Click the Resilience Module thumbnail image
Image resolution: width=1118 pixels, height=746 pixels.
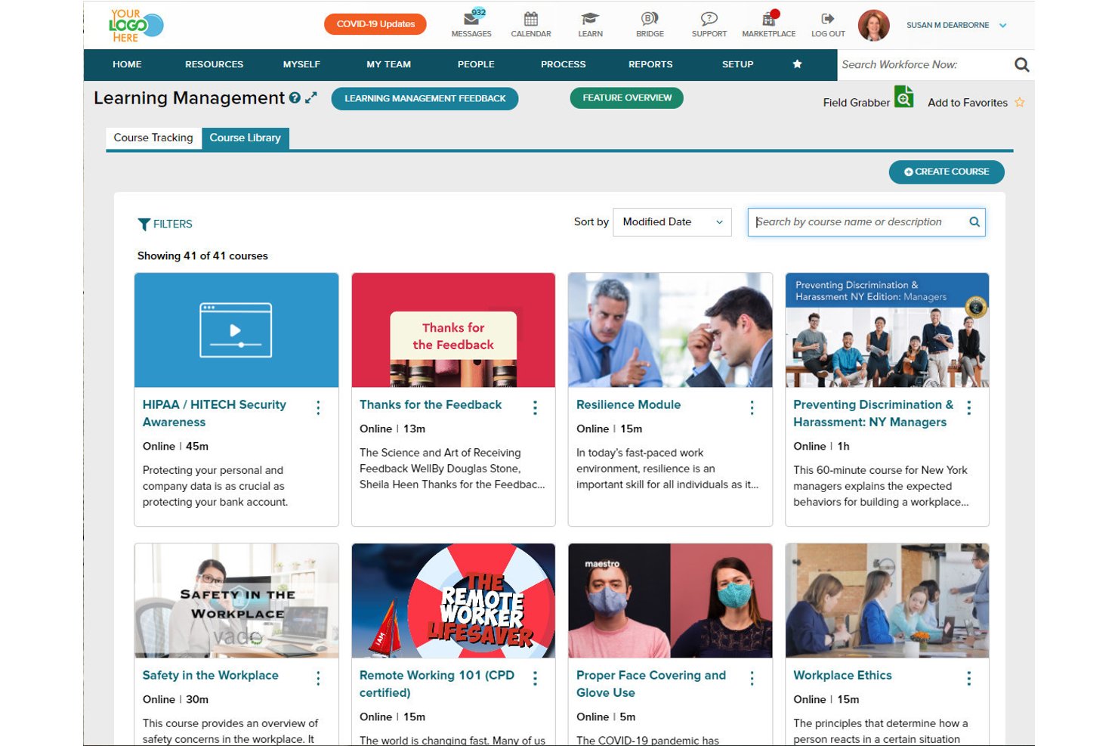point(670,330)
